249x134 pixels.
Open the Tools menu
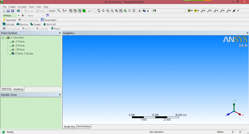coord(31,7)
